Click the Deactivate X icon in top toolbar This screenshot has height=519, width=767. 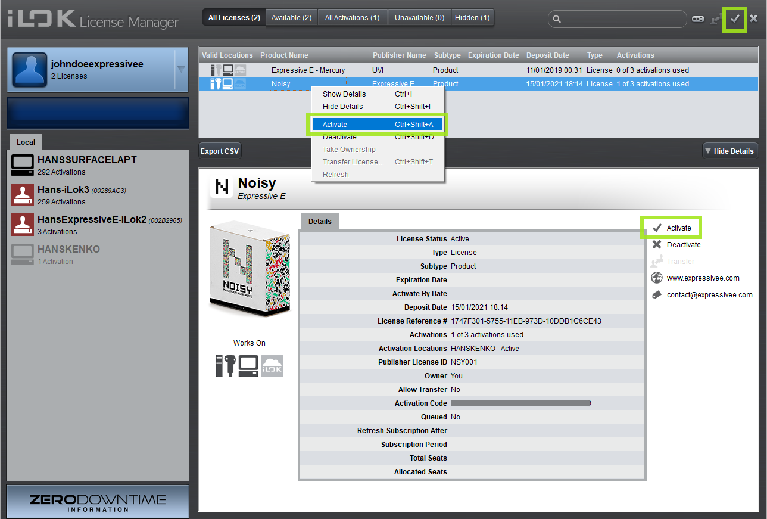(753, 18)
